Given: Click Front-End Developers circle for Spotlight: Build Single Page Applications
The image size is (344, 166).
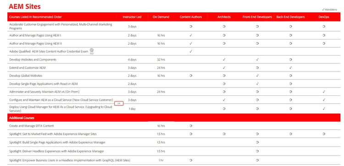Looking at the screenshot, I should (257, 142).
